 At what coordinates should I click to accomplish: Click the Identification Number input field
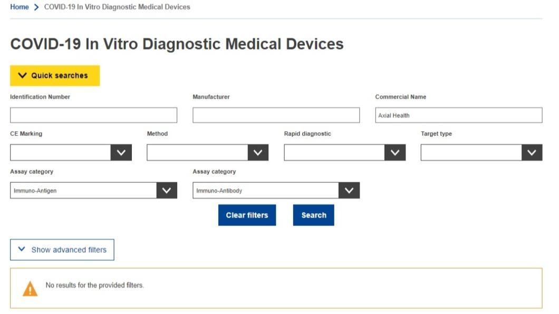coord(93,115)
